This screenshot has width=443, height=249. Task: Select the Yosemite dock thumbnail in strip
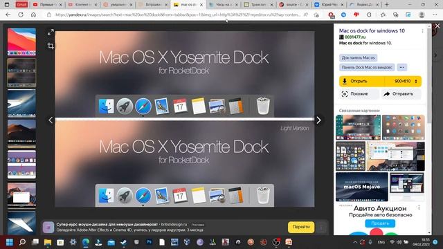(21, 73)
